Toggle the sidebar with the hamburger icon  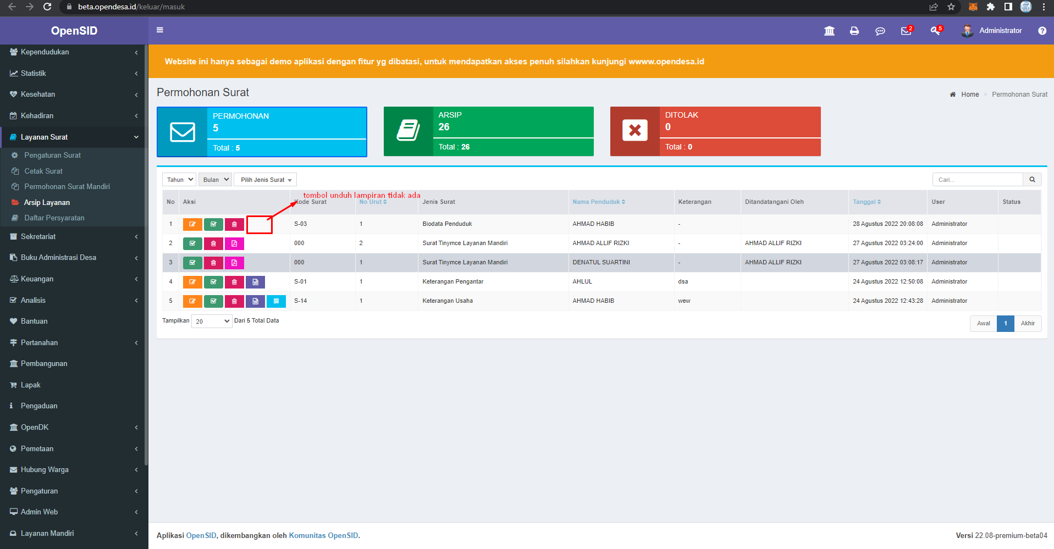coord(159,30)
